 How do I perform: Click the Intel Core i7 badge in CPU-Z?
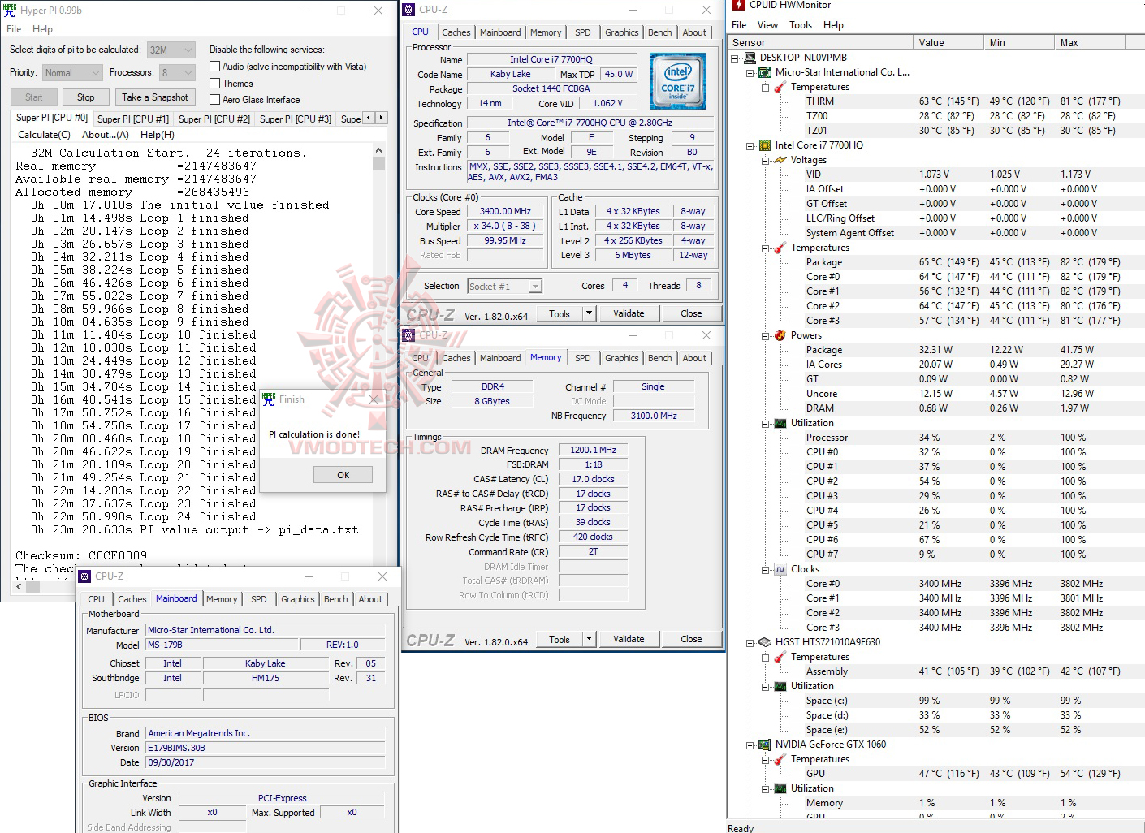click(x=678, y=80)
